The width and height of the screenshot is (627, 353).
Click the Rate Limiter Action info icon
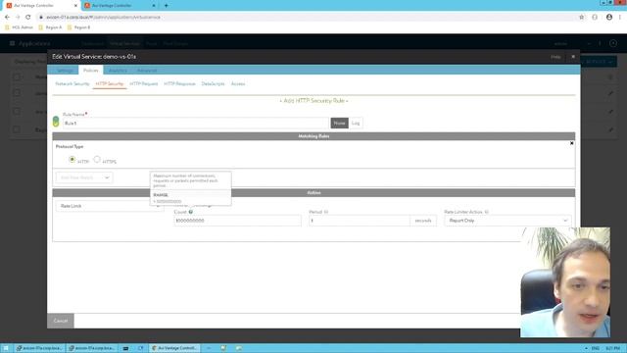click(x=486, y=212)
